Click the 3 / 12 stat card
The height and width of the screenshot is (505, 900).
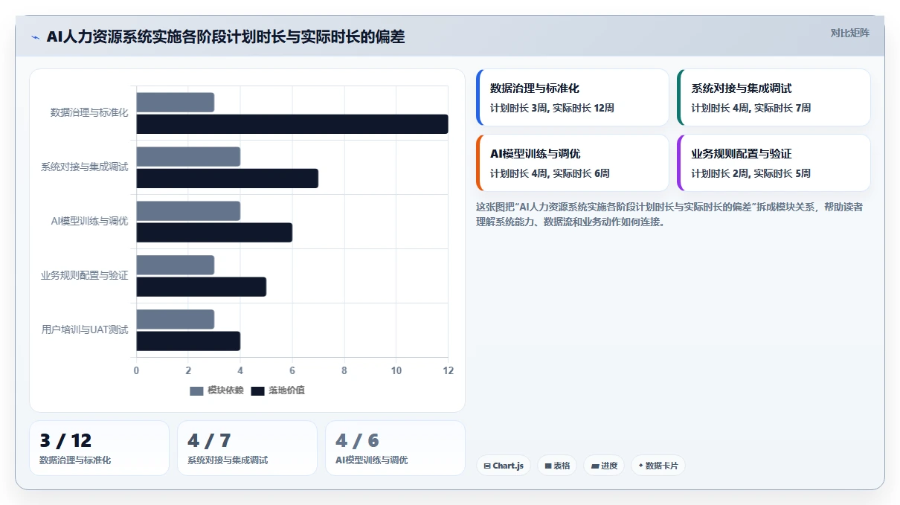(x=100, y=448)
